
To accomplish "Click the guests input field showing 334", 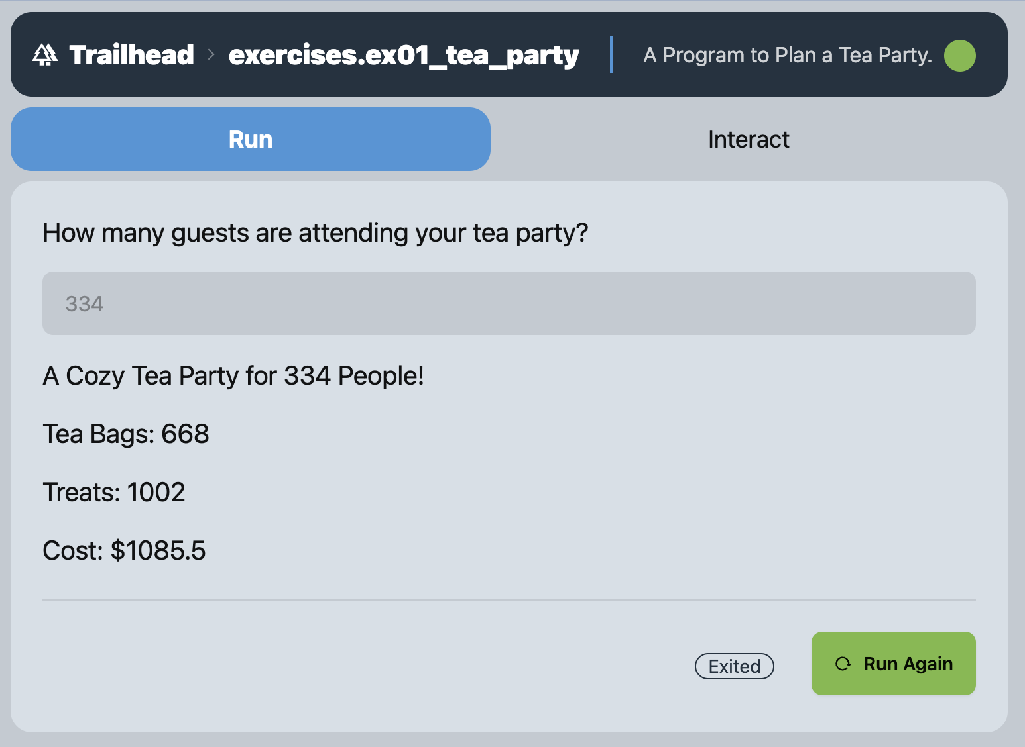I will click(509, 303).
